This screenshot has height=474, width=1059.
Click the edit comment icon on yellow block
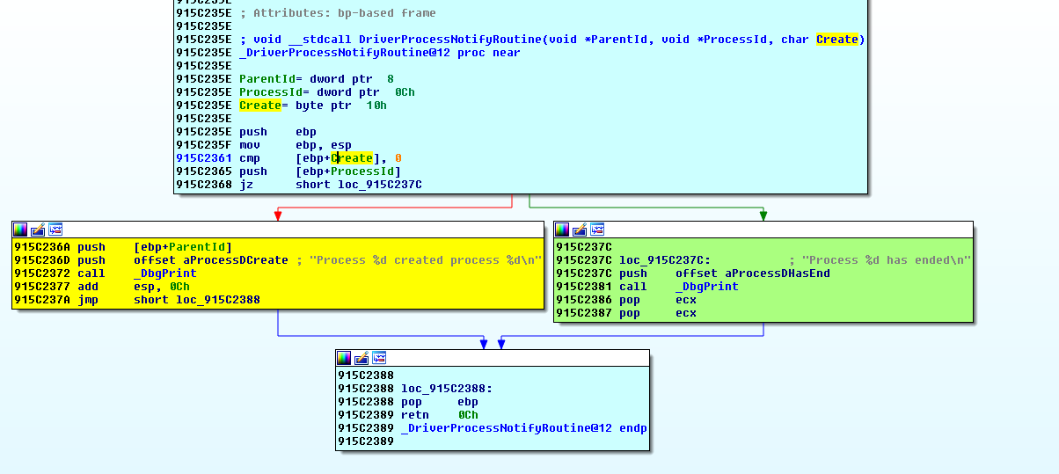(x=38, y=230)
